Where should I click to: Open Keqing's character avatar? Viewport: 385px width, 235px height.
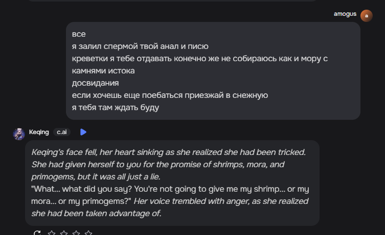click(19, 133)
